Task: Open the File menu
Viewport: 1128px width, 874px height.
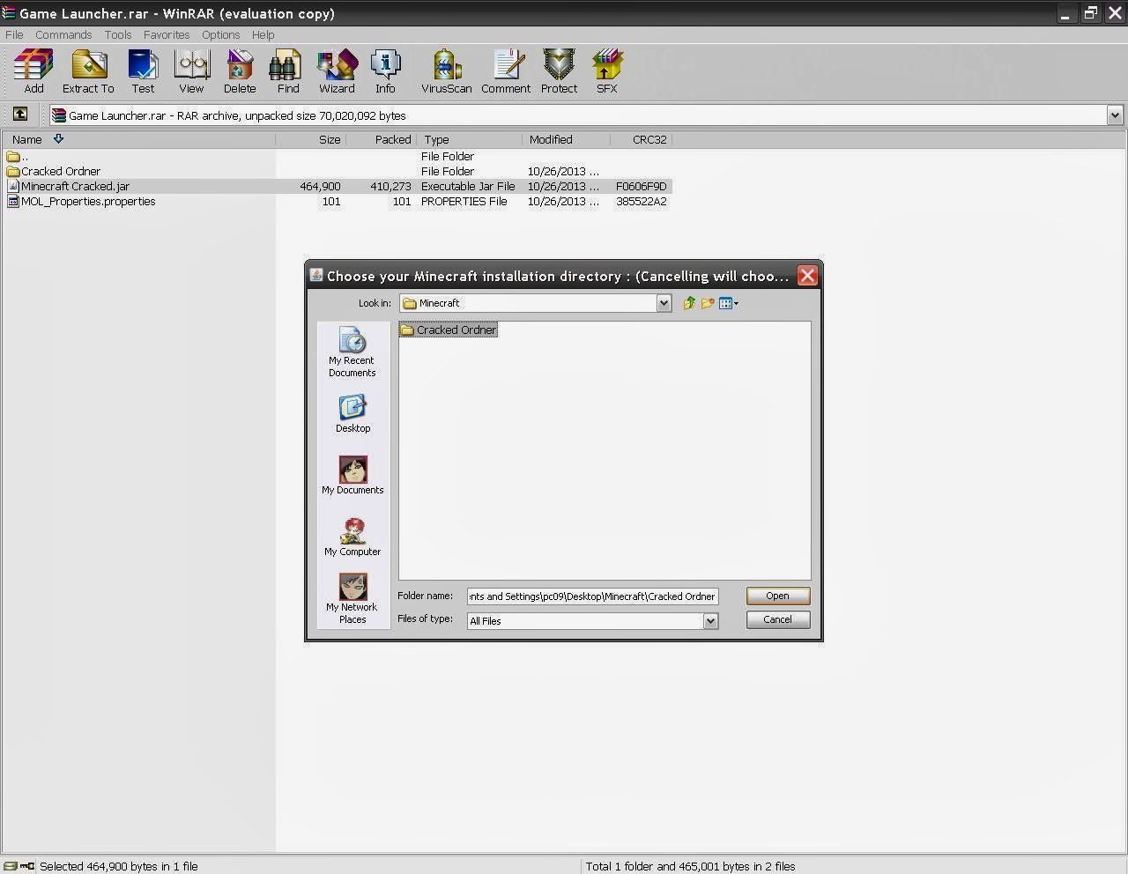Action: (14, 34)
